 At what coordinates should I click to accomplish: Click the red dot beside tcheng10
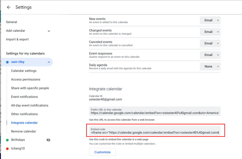pos(8,149)
